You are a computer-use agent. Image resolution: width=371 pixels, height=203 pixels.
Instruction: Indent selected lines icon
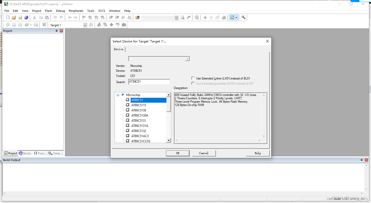111,17
